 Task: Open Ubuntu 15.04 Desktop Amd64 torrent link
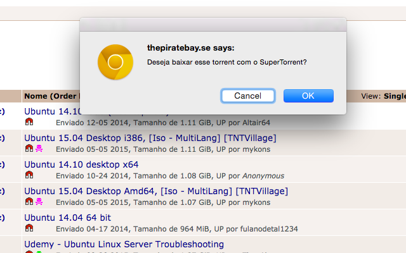point(156,191)
